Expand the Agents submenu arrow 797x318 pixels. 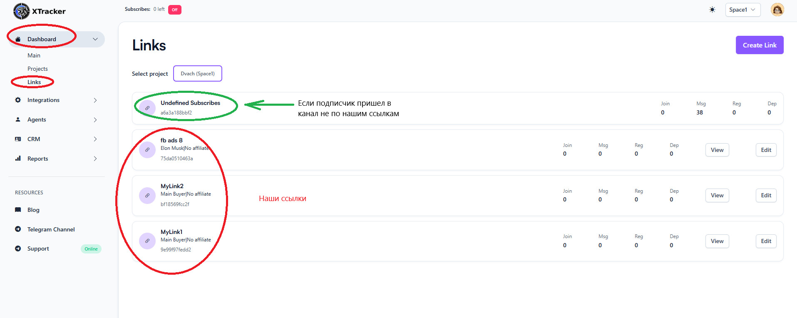pyautogui.click(x=95, y=120)
